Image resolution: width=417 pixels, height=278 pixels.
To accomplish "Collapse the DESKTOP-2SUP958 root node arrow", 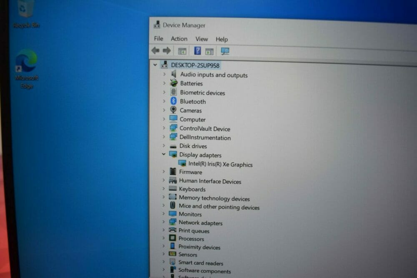I will pos(155,65).
